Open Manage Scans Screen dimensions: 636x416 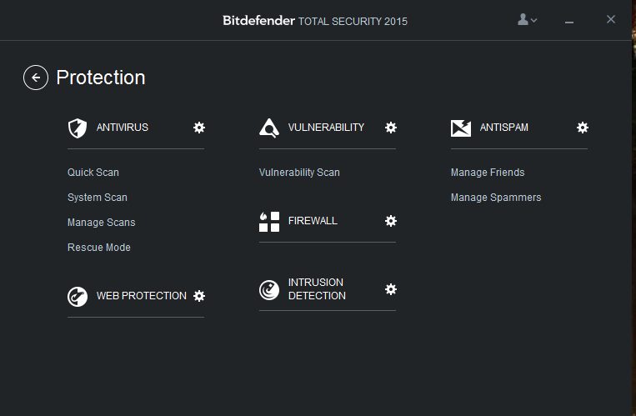101,223
